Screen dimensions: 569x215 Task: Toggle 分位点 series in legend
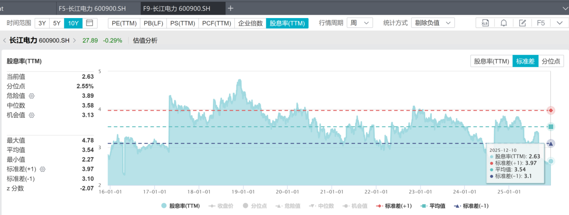(255, 206)
